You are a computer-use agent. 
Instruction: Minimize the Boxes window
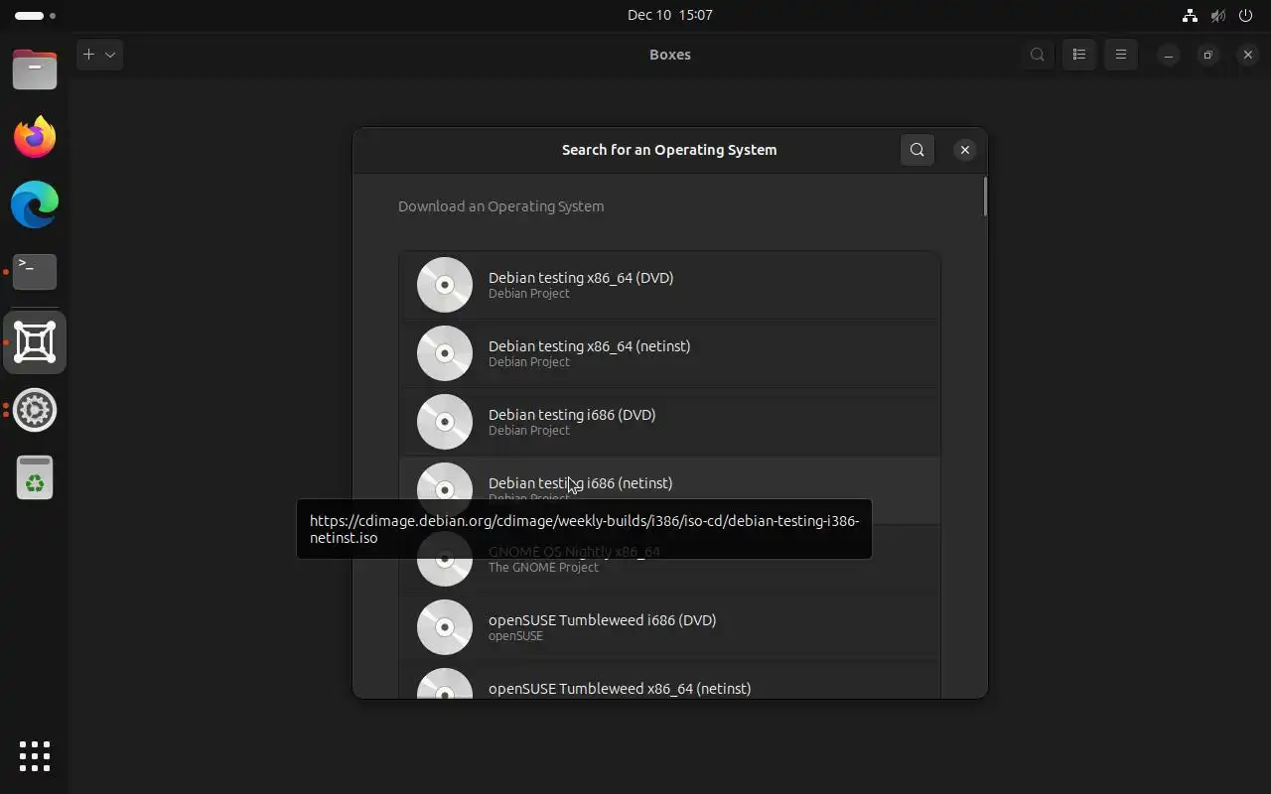pos(1169,55)
